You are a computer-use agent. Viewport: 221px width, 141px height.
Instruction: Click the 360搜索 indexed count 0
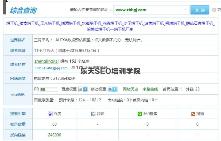pos(147,124)
